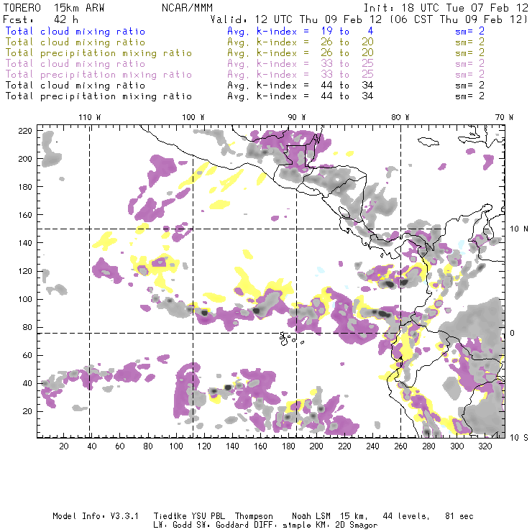Select the "Fcst: 42 h" forecast label
Viewport: 532px width, 532px height.
(41, 19)
